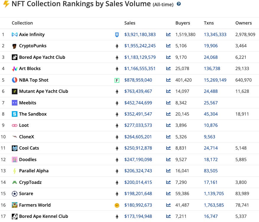Open the sales chart icon for NBA Top Shot
The image size is (259, 222).
click(x=168, y=80)
